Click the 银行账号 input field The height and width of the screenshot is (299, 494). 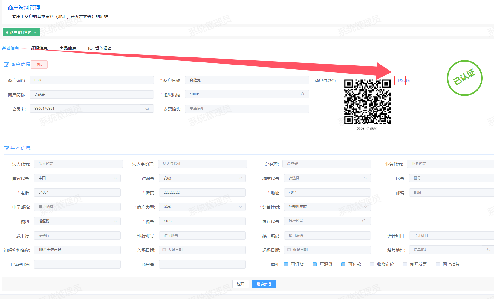pos(202,236)
